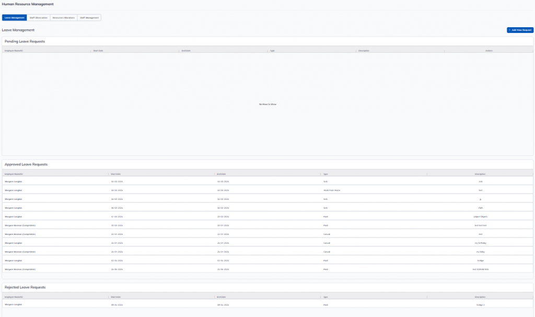Screen dimensions: 535x317
Task: Sort Rejected Leave Requests by Start Date
Action: pos(116,297)
